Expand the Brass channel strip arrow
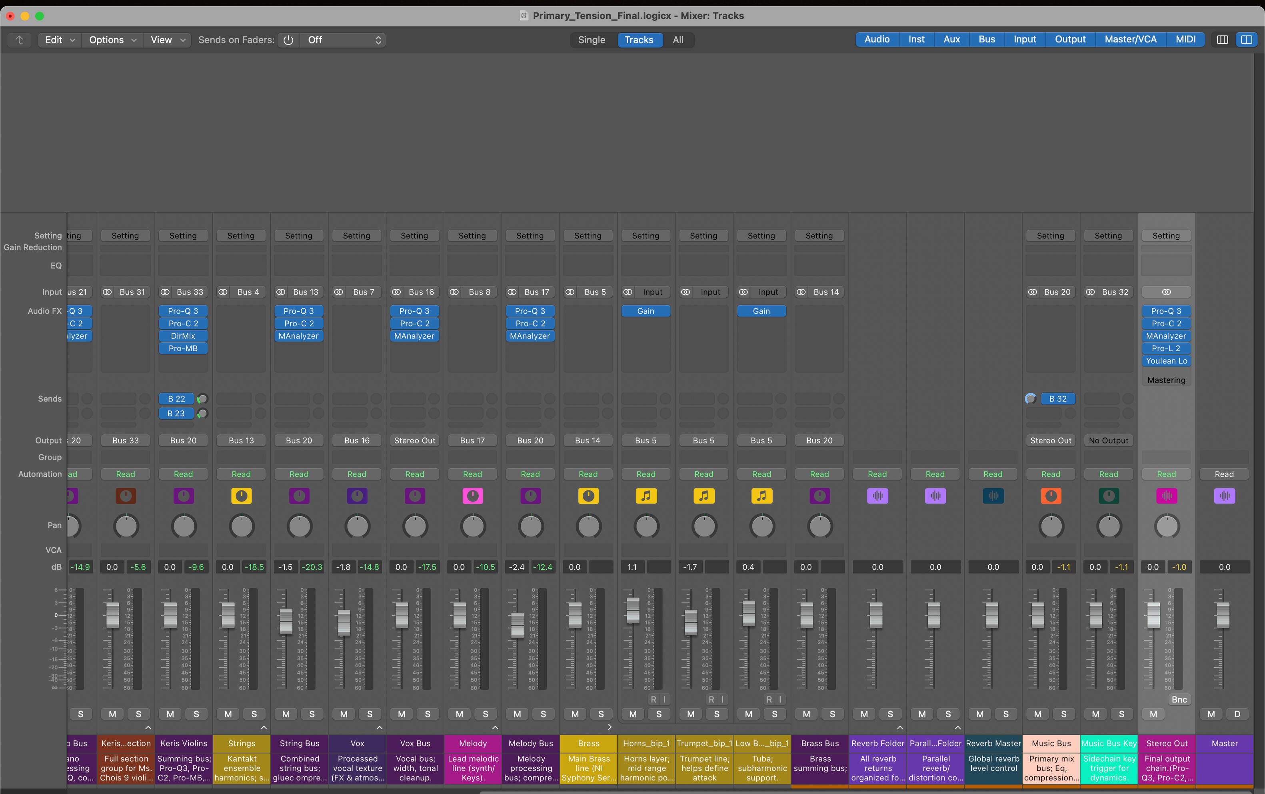Viewport: 1265px width, 794px height. click(610, 727)
